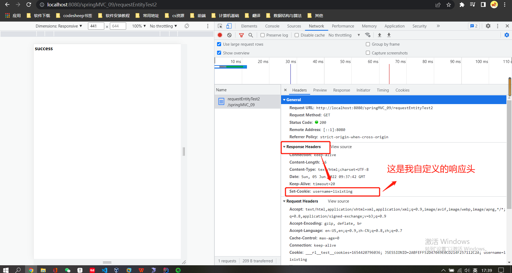
Task: Open Visual Studio Code from taskbar
Action: coord(104,270)
